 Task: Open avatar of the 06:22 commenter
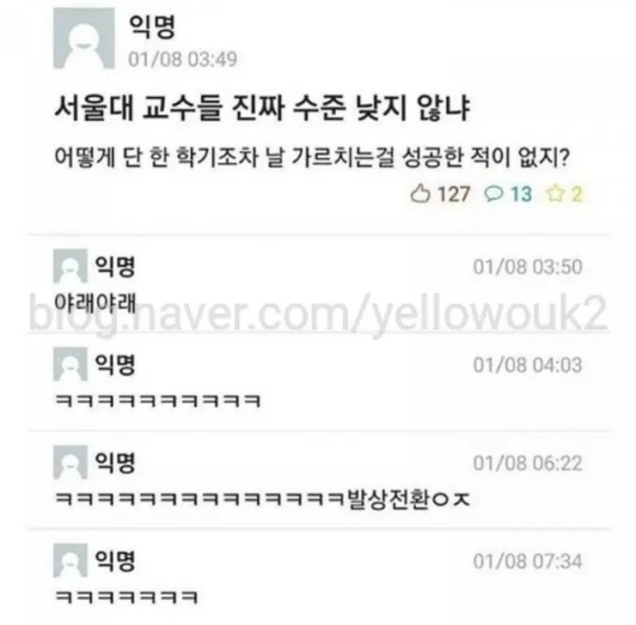click(70, 462)
